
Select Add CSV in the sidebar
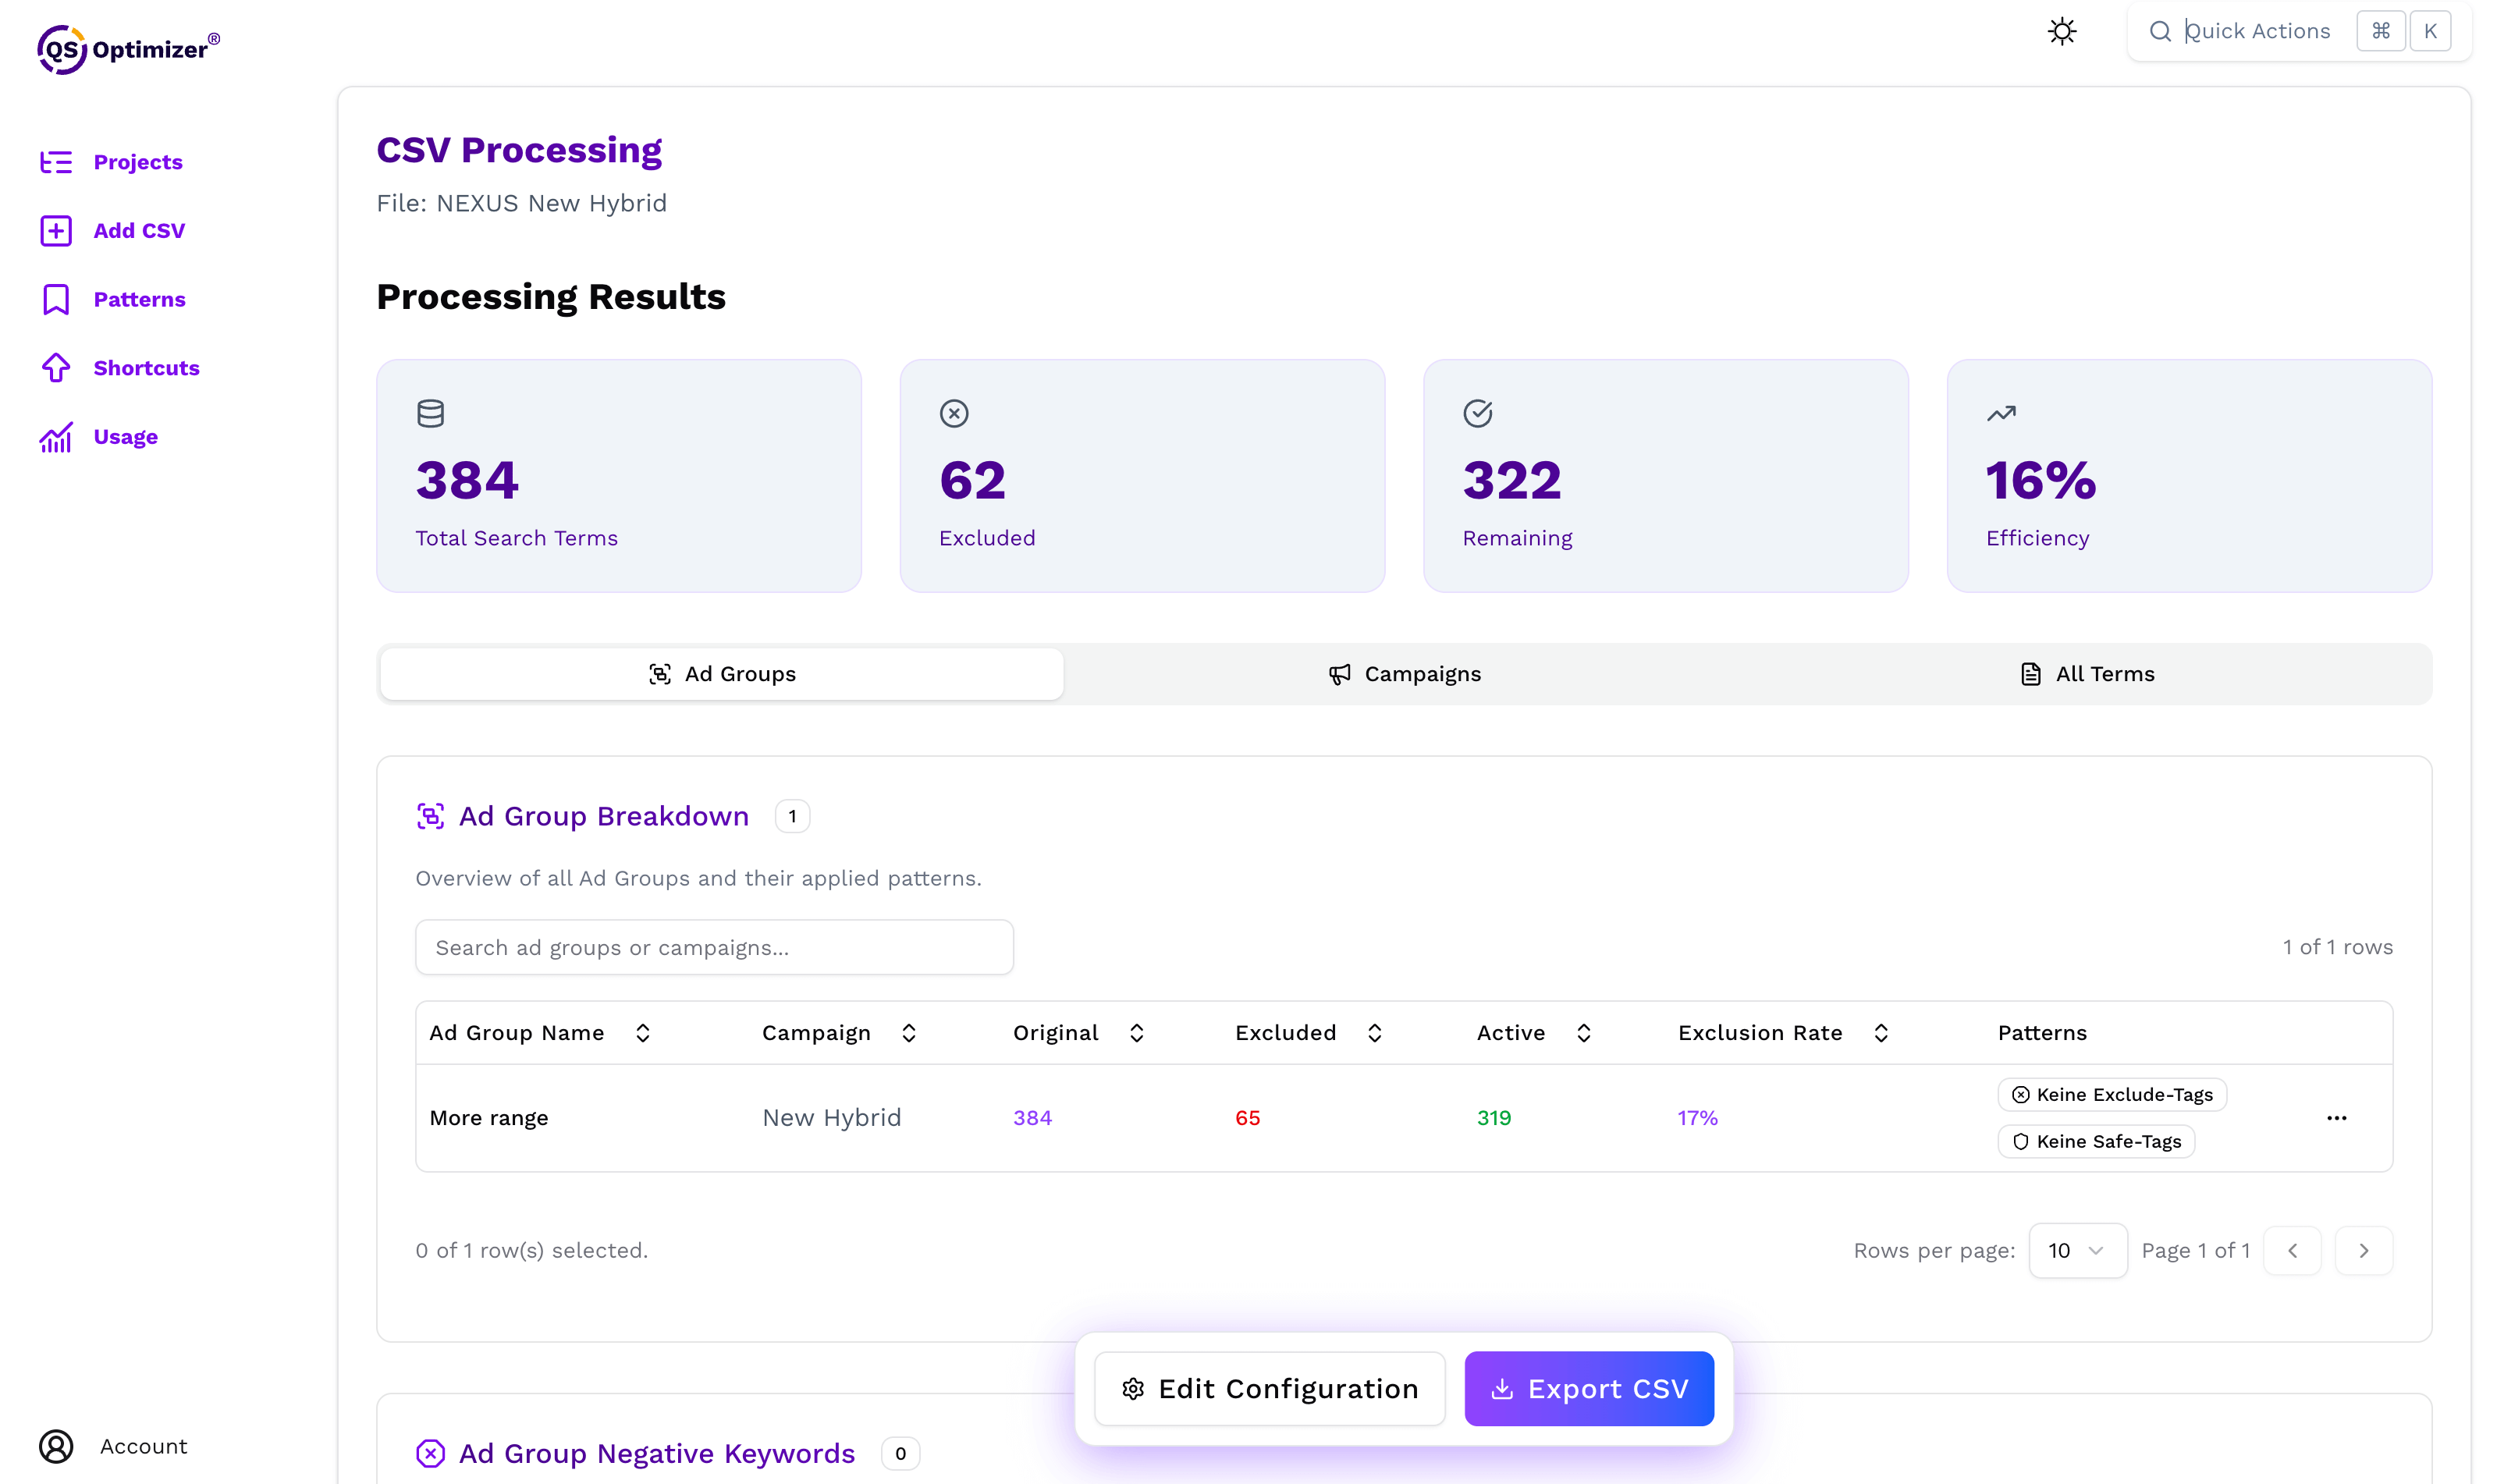139,230
